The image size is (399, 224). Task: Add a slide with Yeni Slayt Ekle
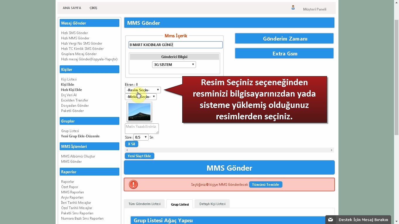tap(139, 156)
